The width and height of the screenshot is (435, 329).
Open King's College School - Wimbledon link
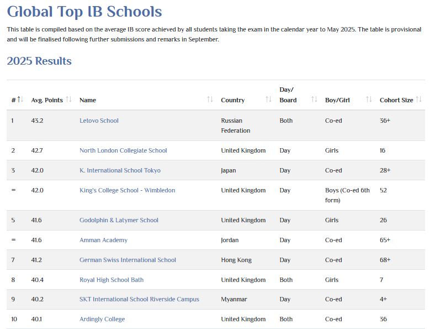pyautogui.click(x=128, y=190)
